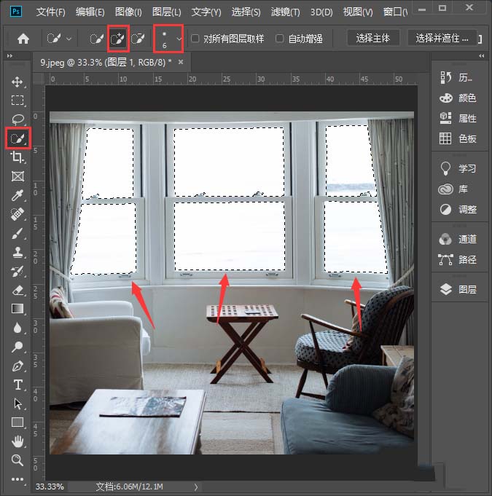Select the Clone Stamp tool
Screen dimensions: 492x496
coord(17,252)
